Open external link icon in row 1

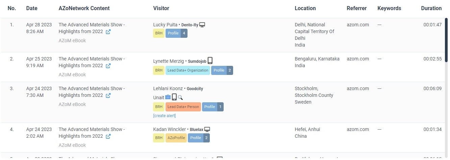coord(108,32)
